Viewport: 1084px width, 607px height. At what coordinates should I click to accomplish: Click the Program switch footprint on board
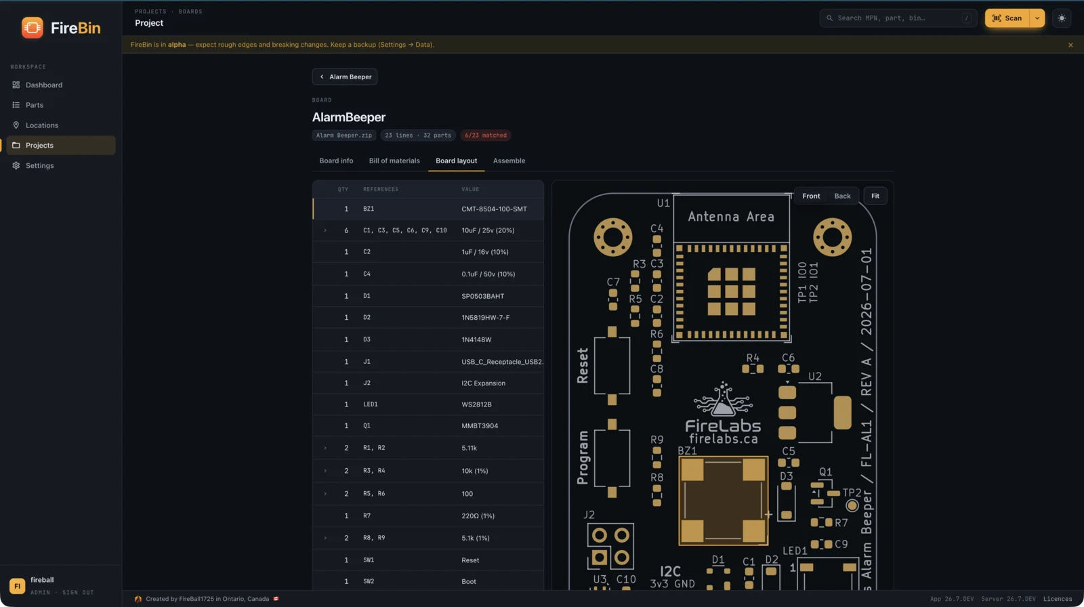coord(612,459)
